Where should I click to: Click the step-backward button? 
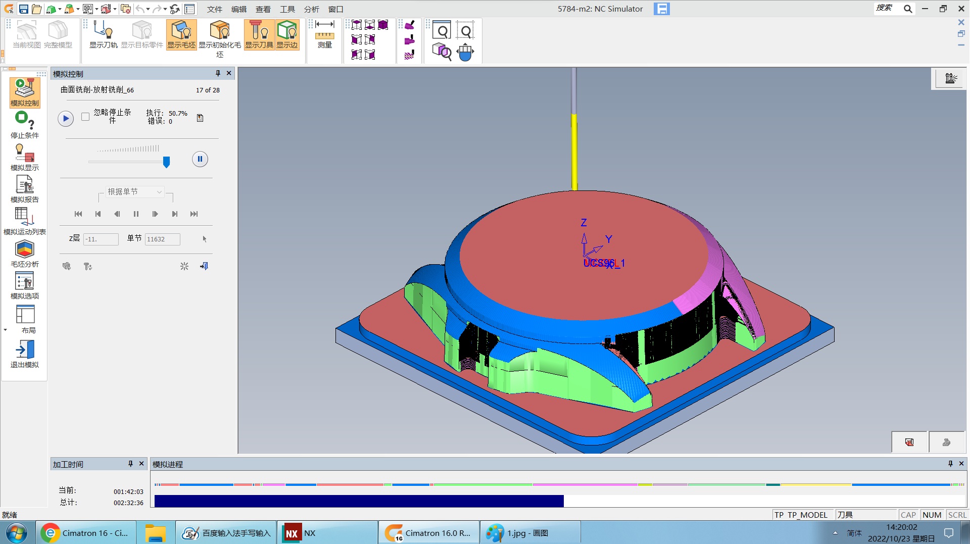click(x=117, y=214)
